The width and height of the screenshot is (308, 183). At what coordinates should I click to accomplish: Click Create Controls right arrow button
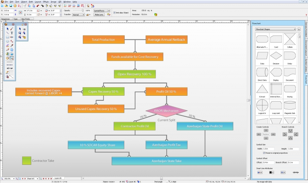[273, 134]
